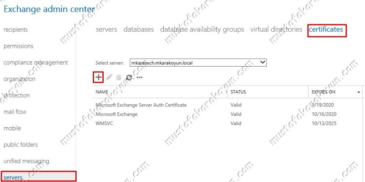Open compliance management section

tap(36, 62)
